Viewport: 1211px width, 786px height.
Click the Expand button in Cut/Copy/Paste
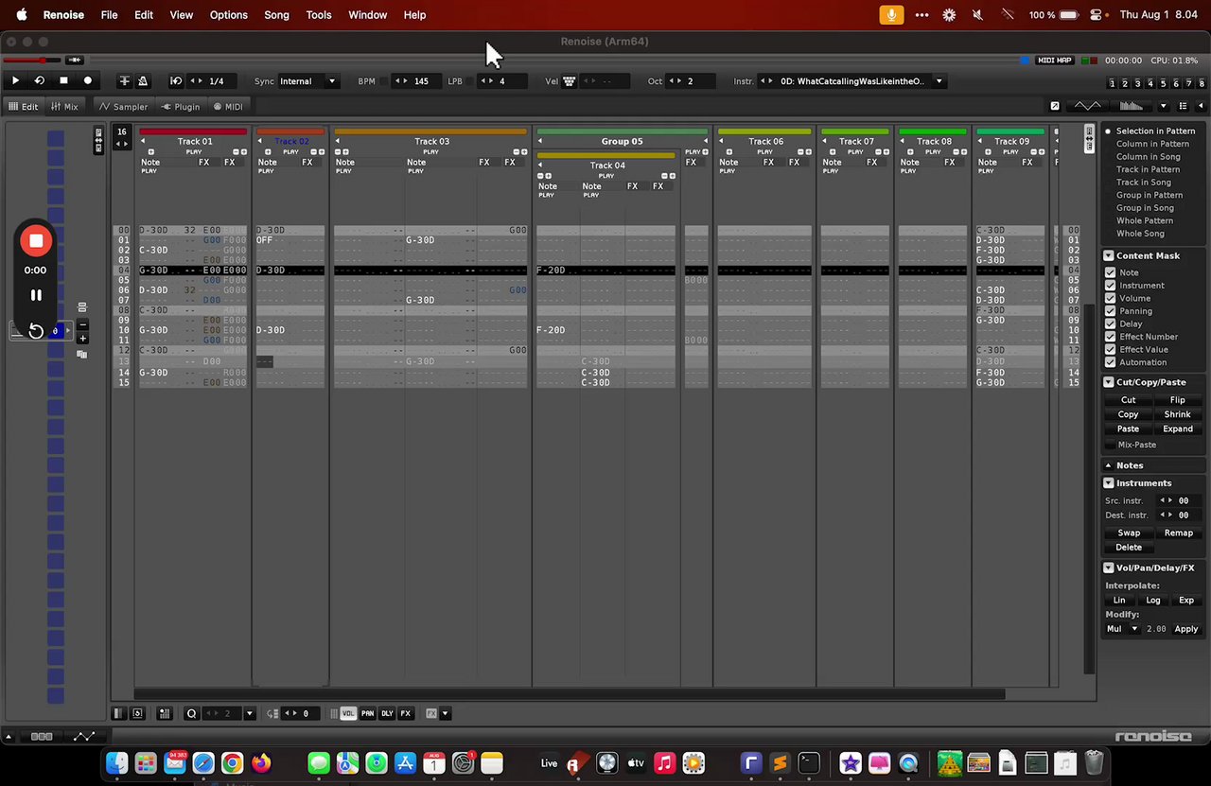pos(1178,428)
